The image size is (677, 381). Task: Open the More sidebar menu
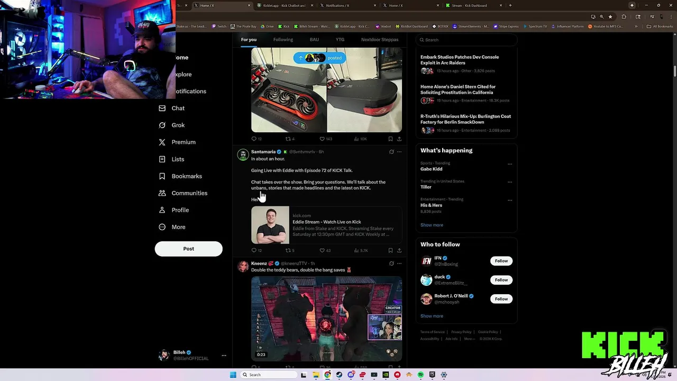172,227
